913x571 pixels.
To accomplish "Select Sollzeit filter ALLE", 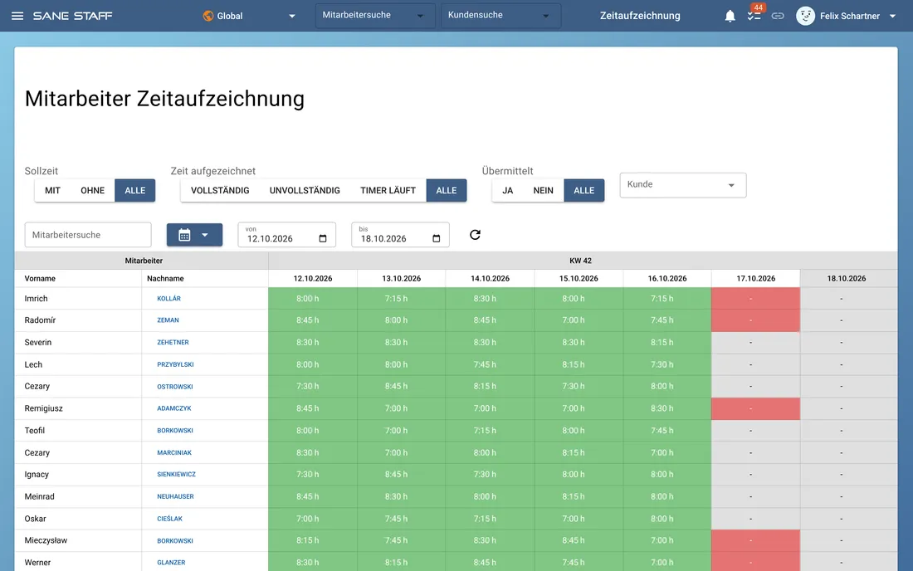I will click(x=135, y=190).
